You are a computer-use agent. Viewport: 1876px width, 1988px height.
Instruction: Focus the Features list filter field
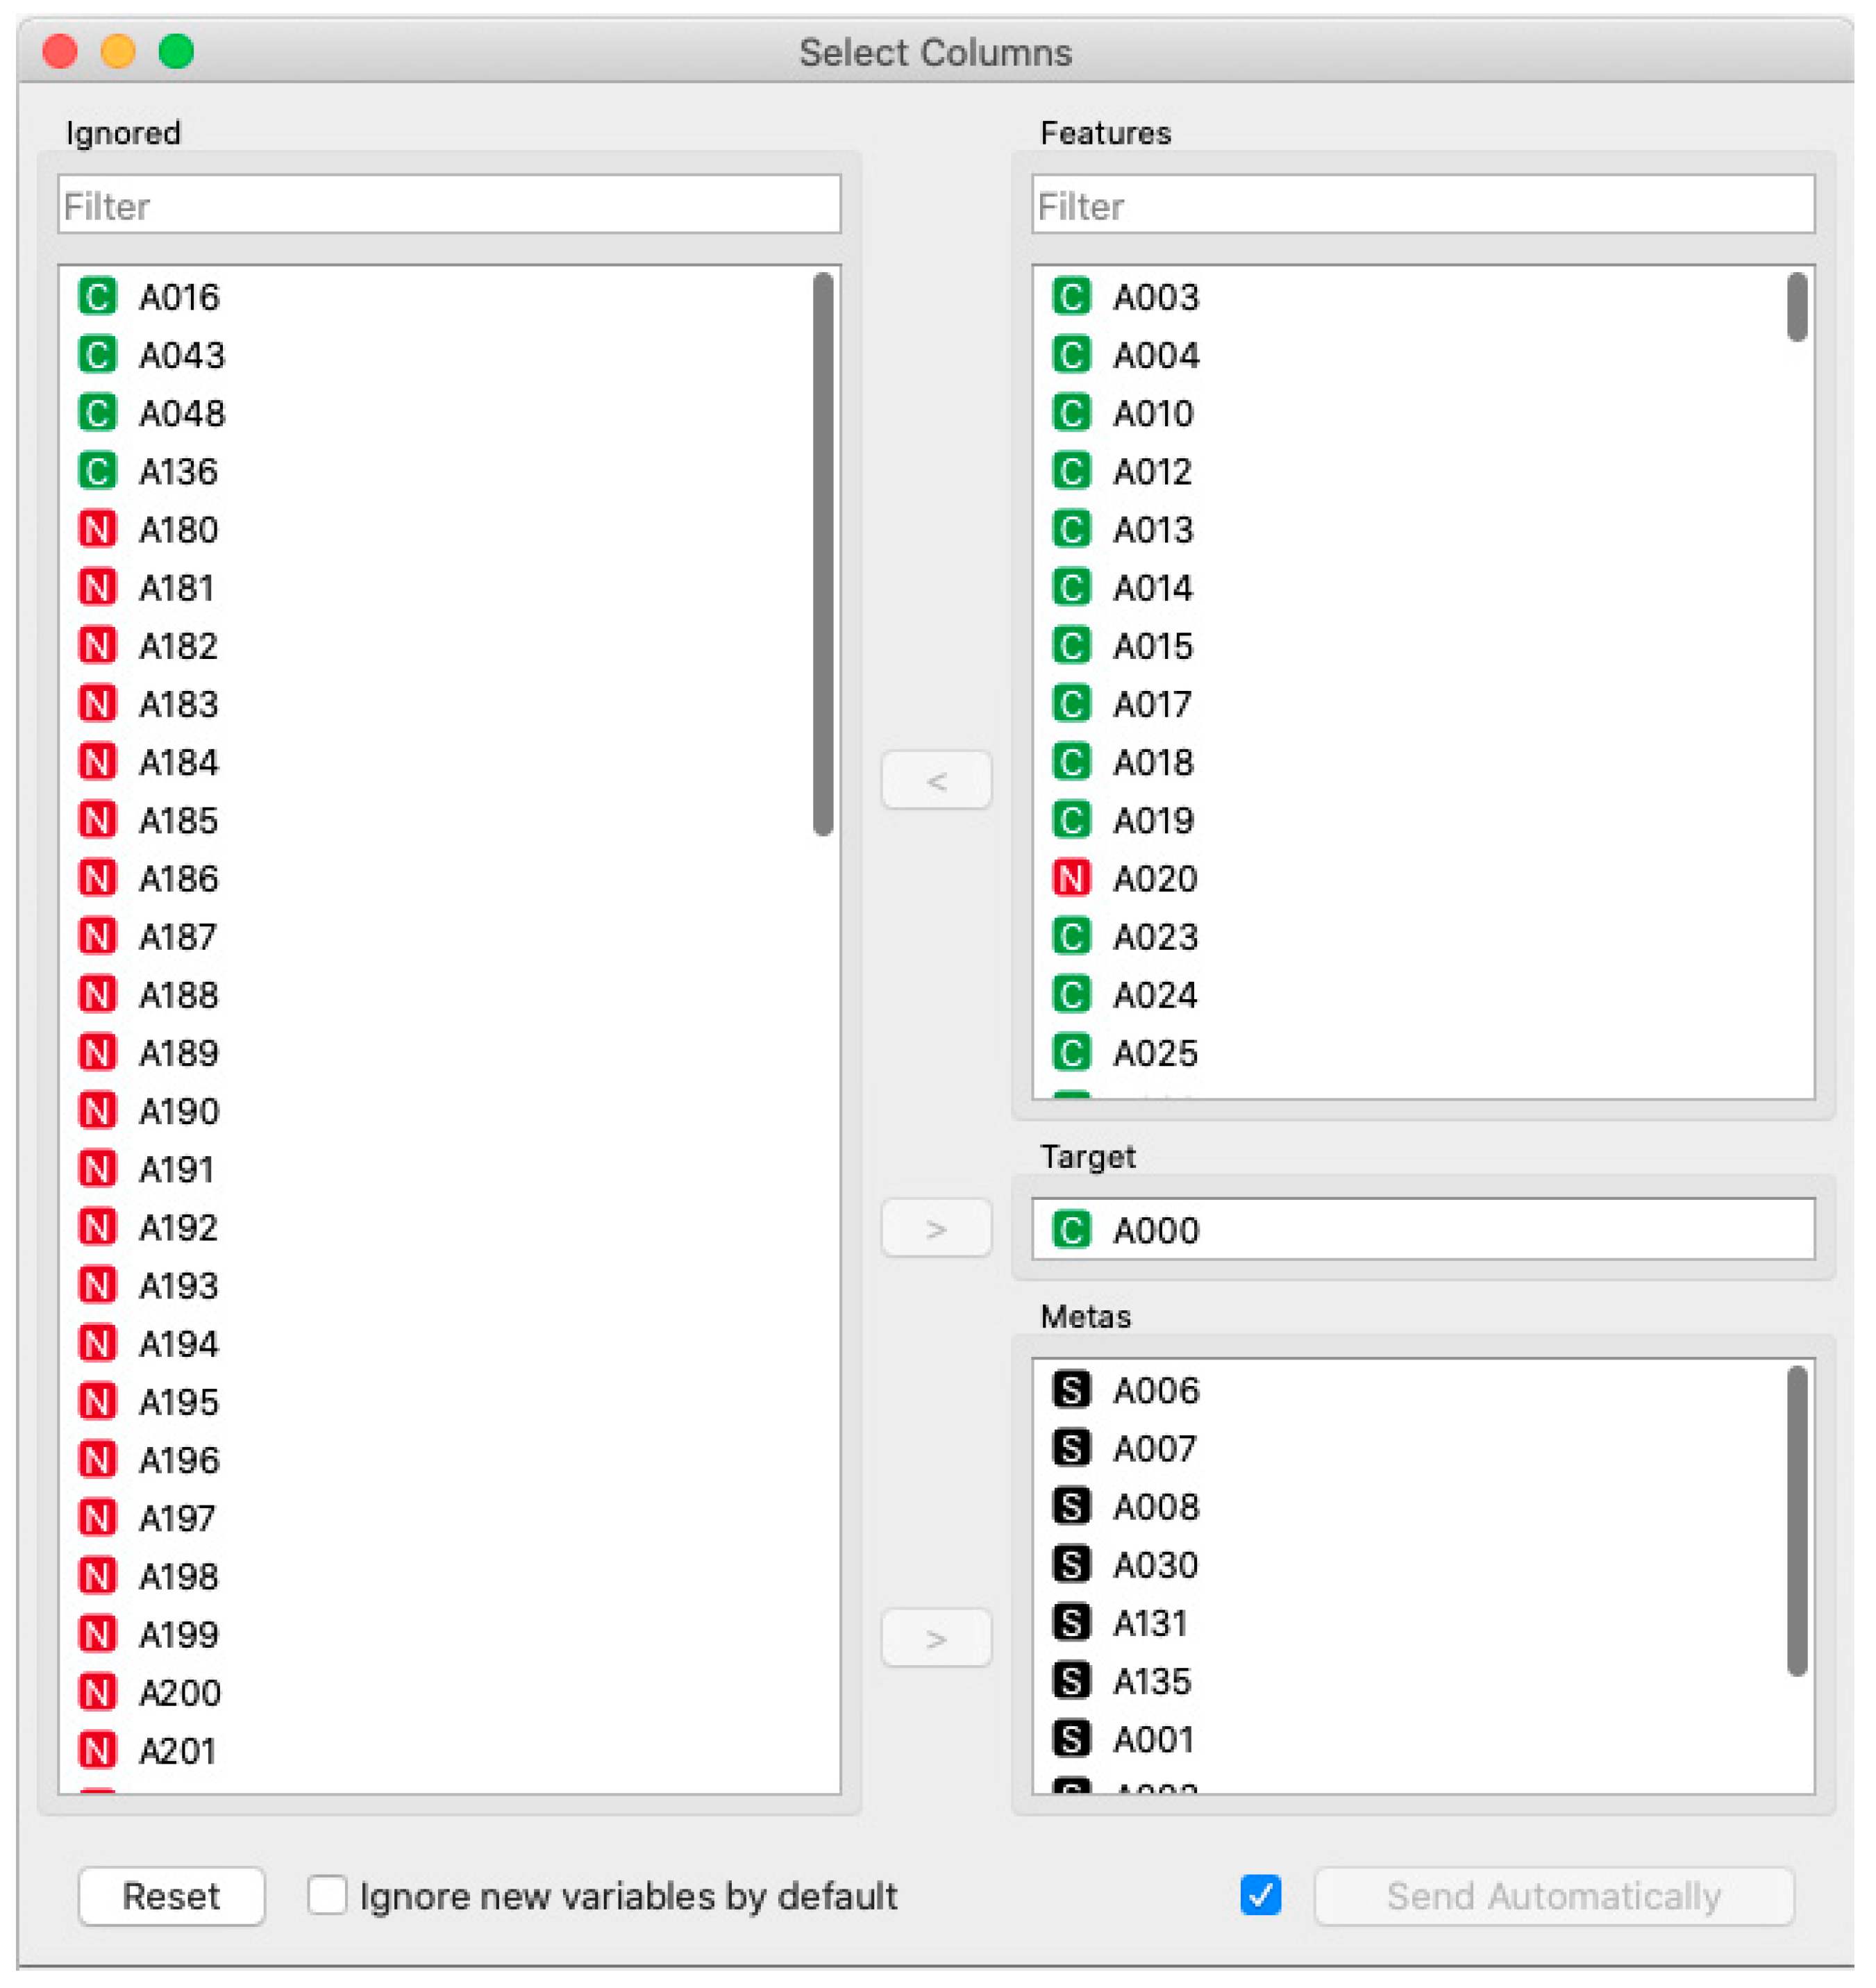click(1422, 206)
